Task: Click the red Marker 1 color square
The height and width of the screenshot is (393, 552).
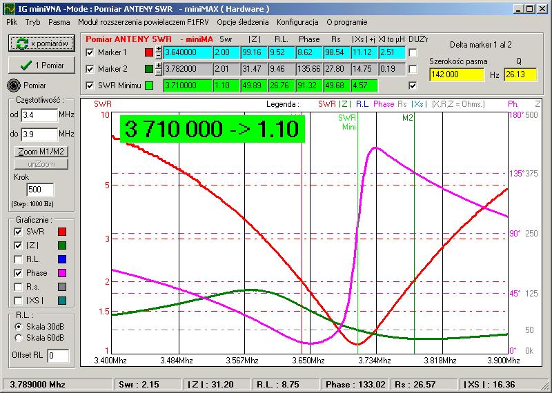Action: (x=149, y=52)
